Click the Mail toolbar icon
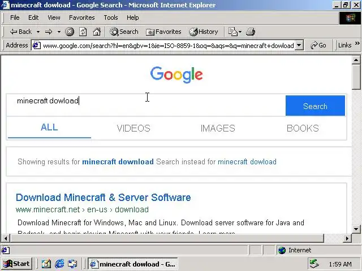Screen dimensions: 362x271 click(x=232, y=32)
